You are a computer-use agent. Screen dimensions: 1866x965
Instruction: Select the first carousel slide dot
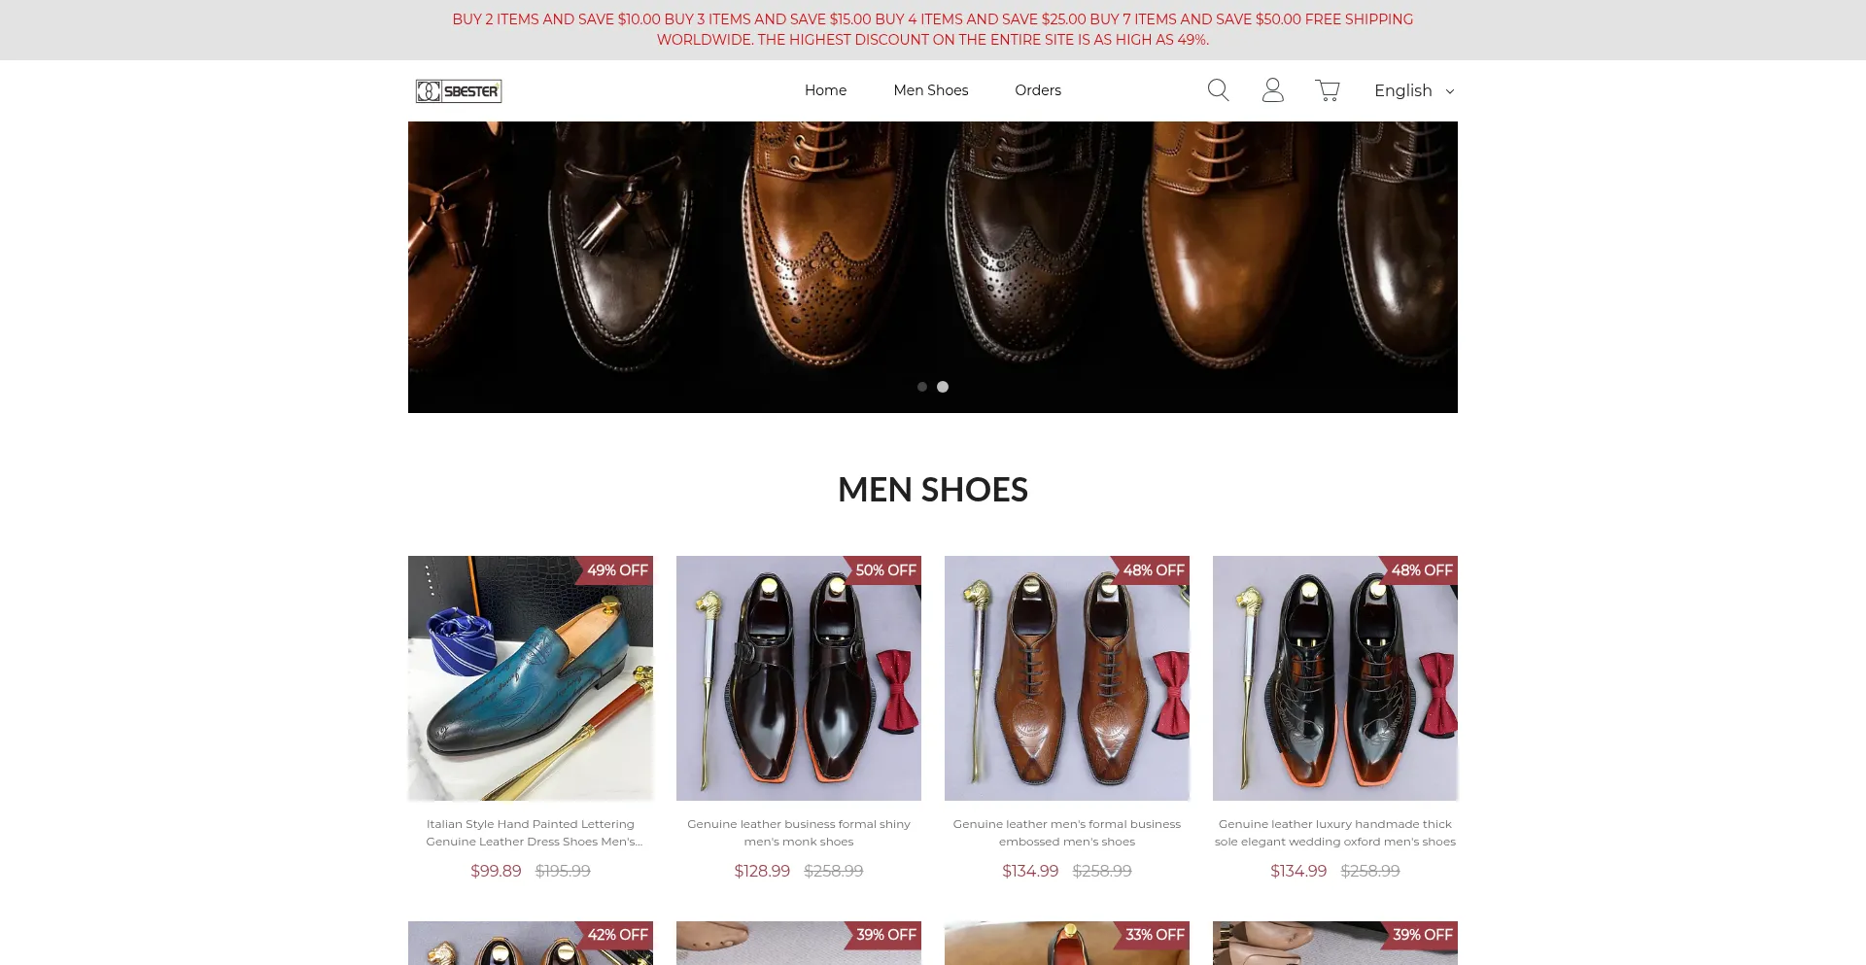(x=921, y=387)
